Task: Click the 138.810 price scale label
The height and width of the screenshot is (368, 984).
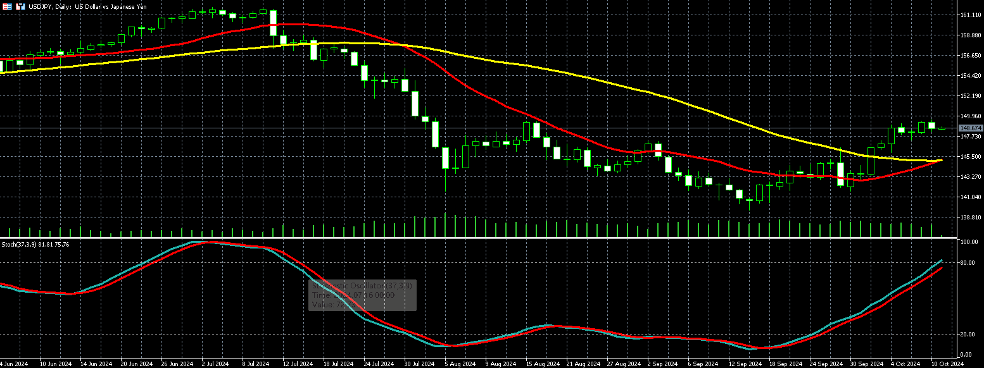Action: point(971,218)
